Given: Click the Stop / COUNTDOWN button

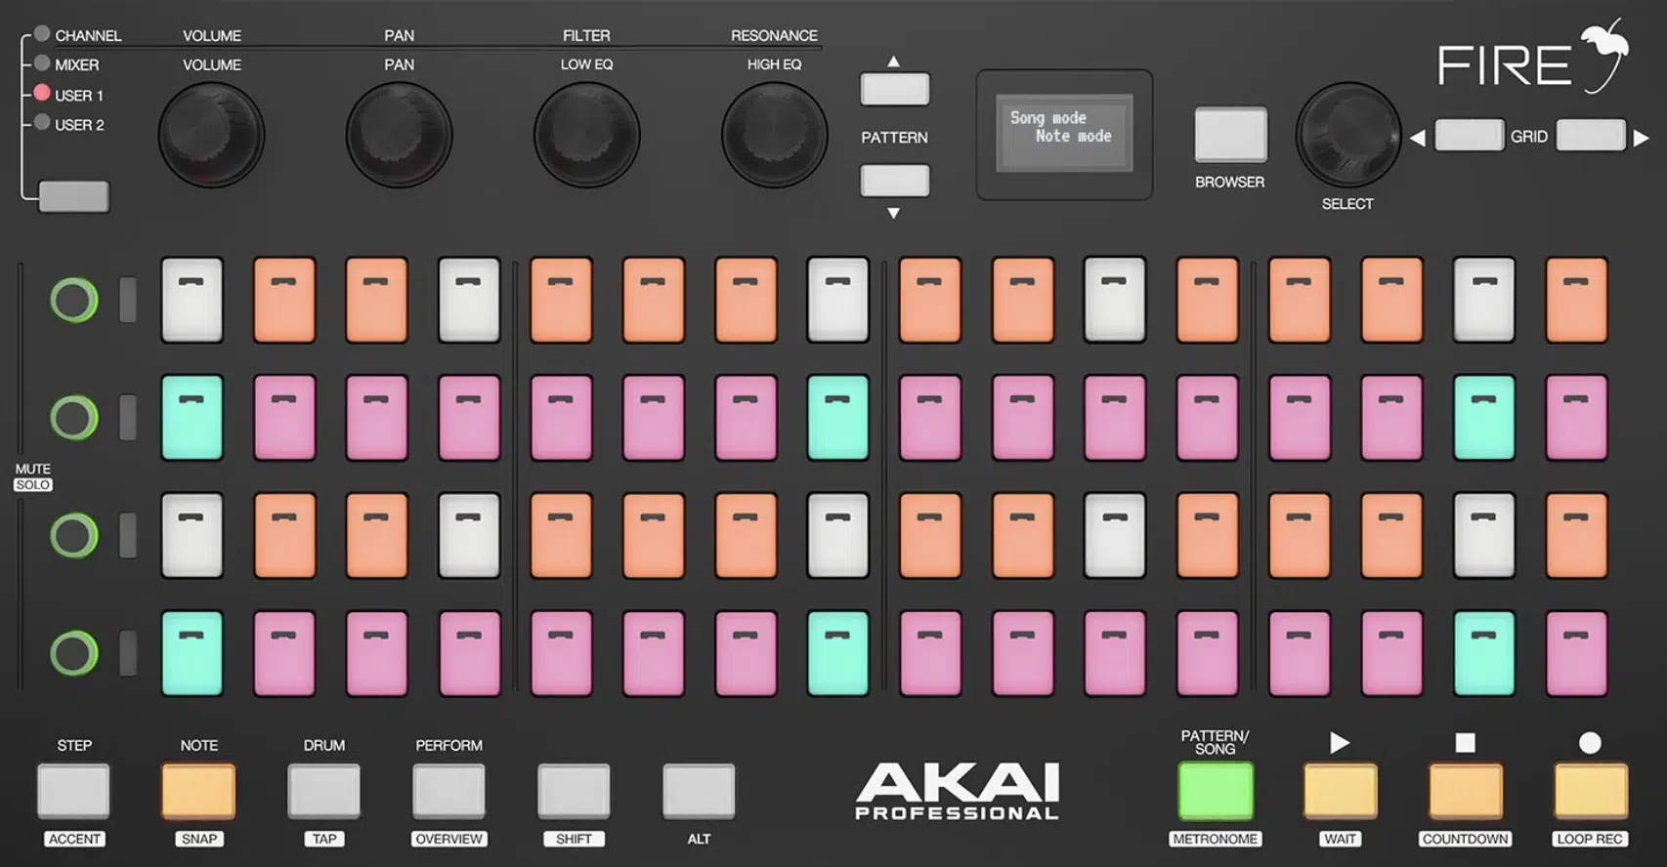Looking at the screenshot, I should [x=1466, y=791].
